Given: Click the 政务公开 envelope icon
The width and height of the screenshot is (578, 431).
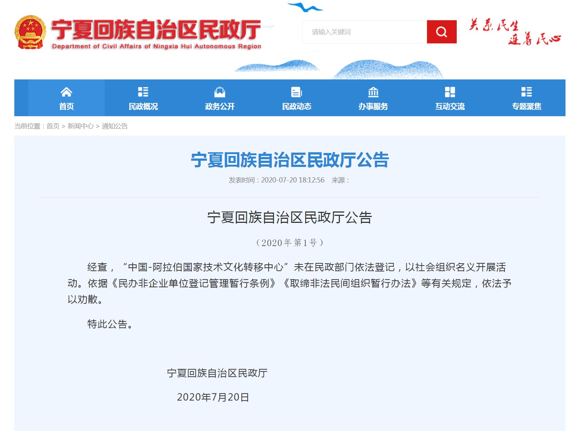Looking at the screenshot, I should click(x=220, y=92).
